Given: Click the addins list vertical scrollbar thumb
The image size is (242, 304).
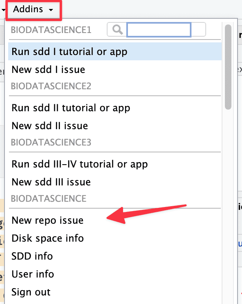Looking at the screenshot, I should point(228,67).
